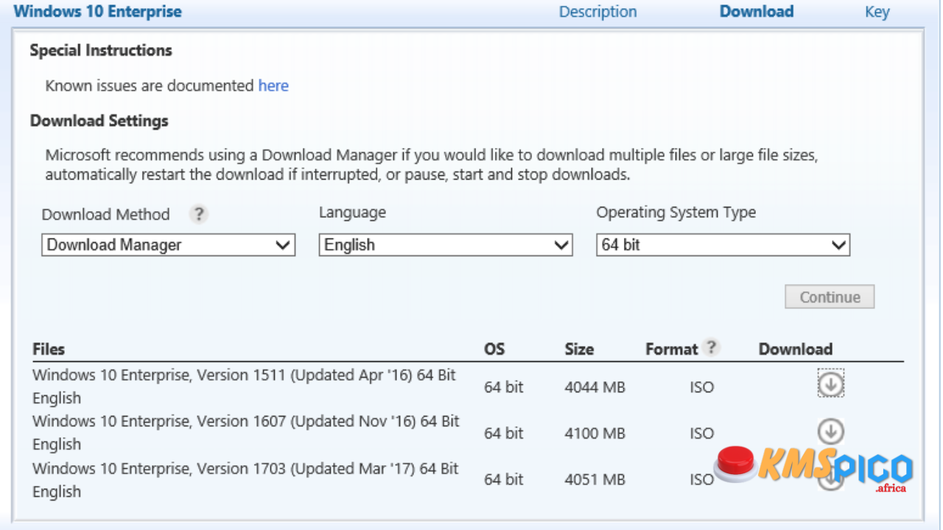Click the 4044 MB size value

point(595,386)
